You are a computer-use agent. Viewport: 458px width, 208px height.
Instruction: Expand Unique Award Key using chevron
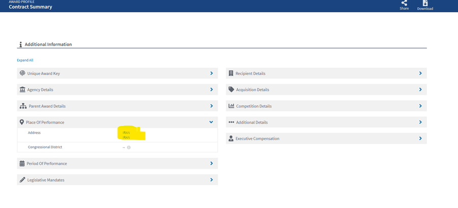tap(211, 73)
